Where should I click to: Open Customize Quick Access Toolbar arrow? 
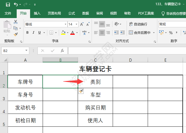coord(35,5)
